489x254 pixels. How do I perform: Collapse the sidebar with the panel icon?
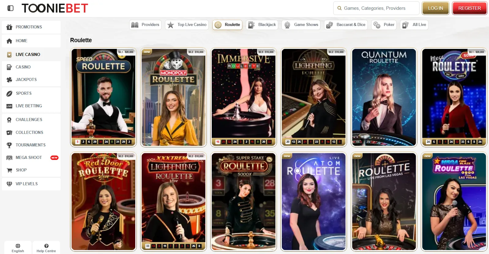pyautogui.click(x=10, y=8)
